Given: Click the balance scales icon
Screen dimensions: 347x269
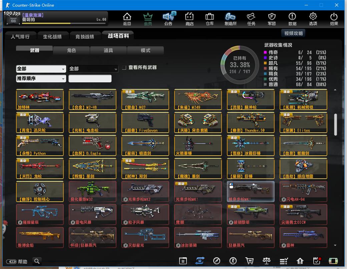Looking at the screenshot, I should click(x=267, y=261).
